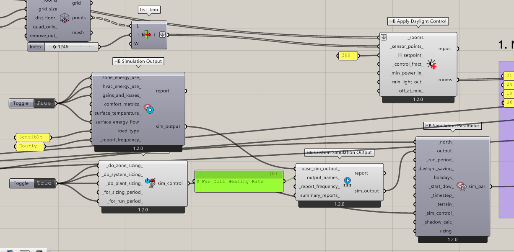Click the _do_system_sizing_ input

pyautogui.click(x=123, y=175)
